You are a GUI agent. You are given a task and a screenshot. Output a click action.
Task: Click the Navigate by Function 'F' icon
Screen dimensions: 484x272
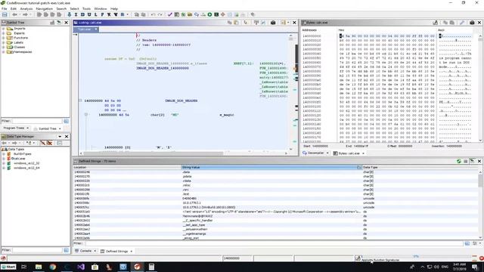[103, 14]
